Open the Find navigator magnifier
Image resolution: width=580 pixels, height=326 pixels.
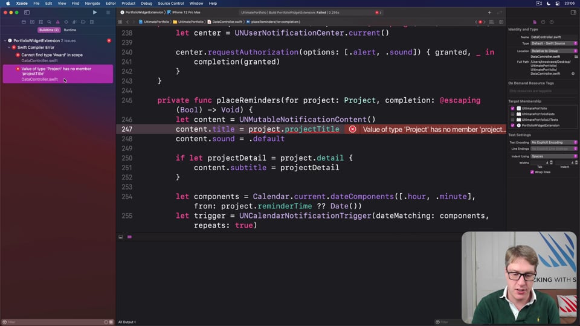click(49, 22)
